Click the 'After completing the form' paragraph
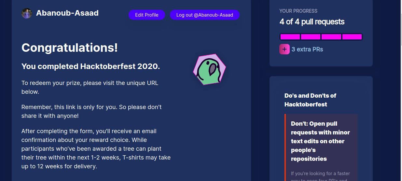The image size is (402, 181). click(x=96, y=149)
